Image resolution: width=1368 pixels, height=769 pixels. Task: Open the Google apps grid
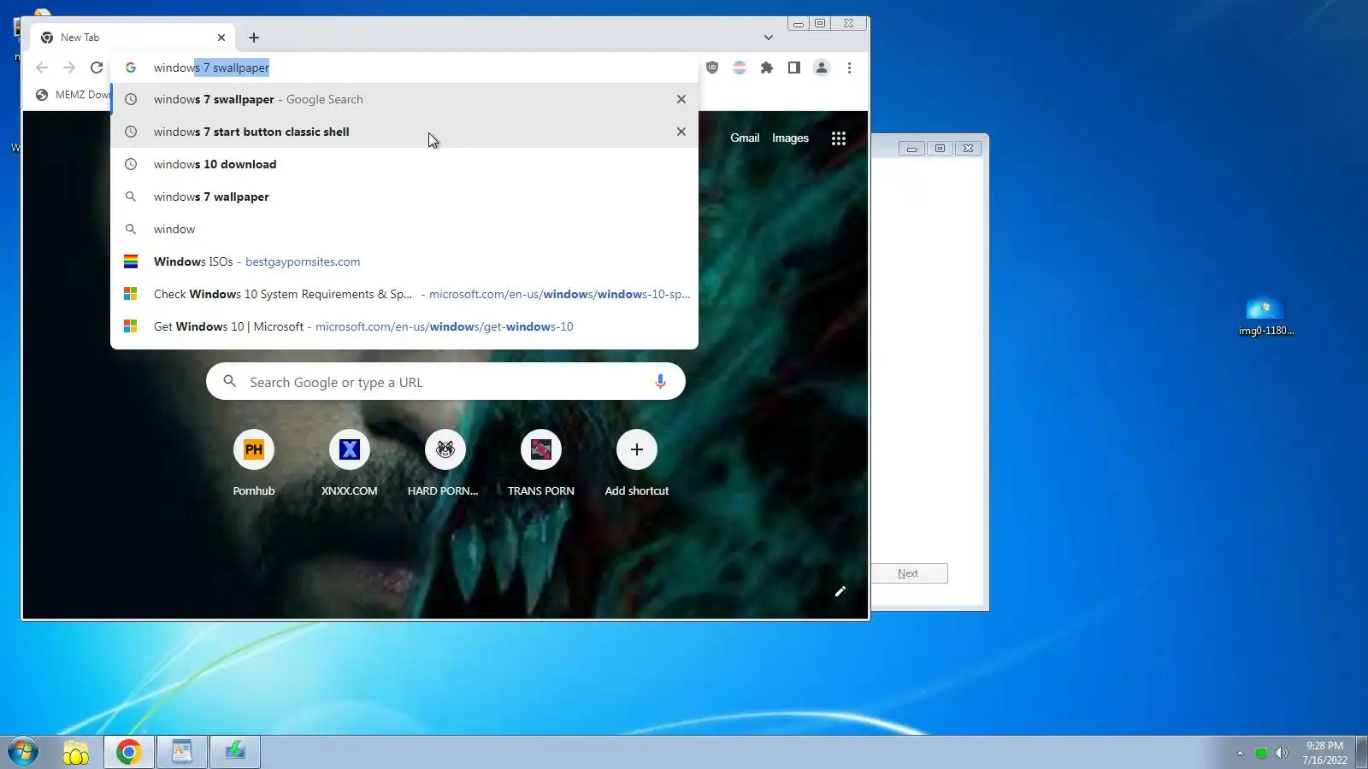pos(839,138)
